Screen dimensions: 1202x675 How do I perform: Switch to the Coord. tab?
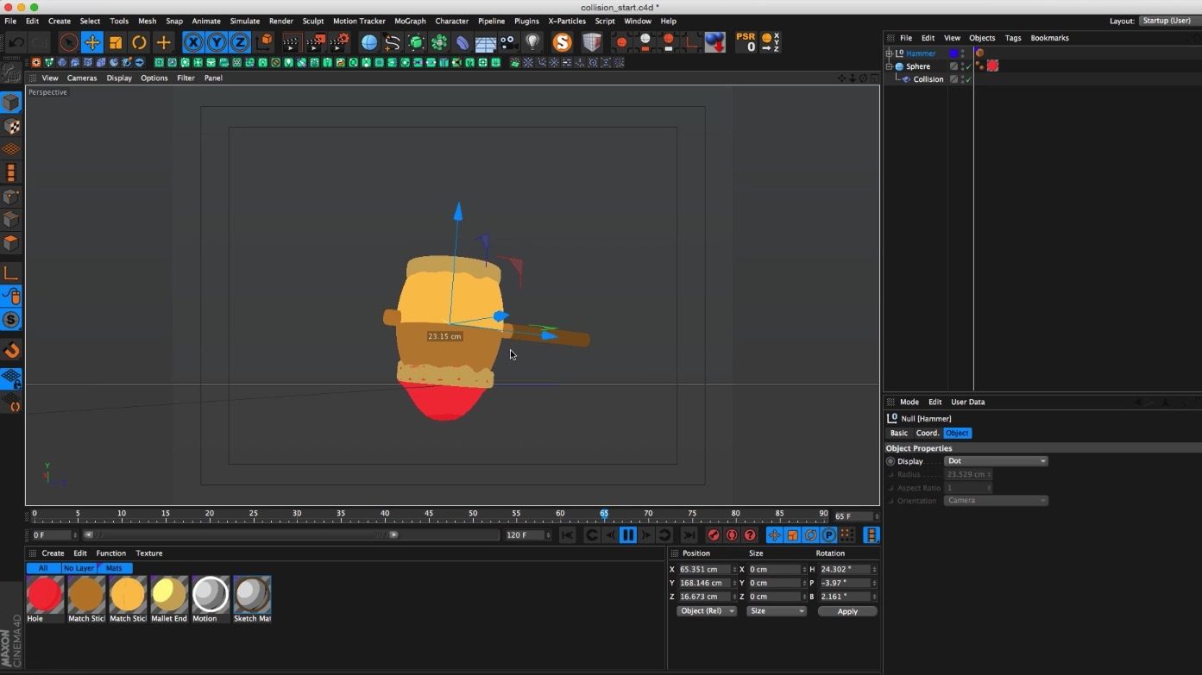click(x=928, y=433)
